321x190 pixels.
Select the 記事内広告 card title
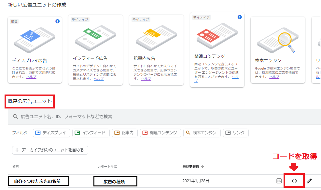144,58
